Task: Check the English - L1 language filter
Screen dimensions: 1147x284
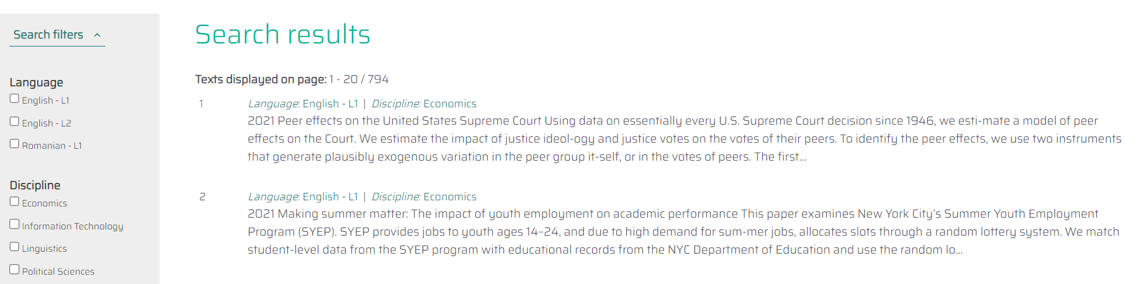Action: coord(14,99)
